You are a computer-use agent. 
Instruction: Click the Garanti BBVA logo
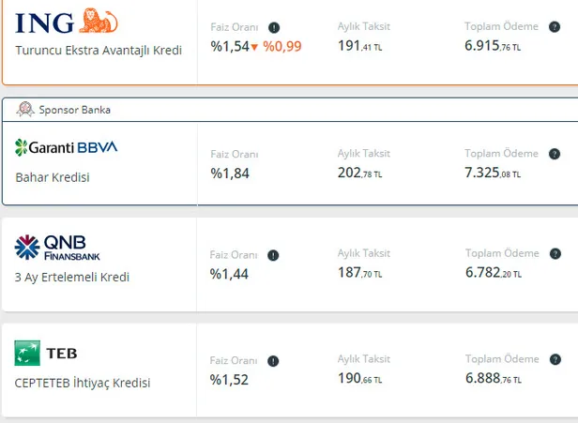click(x=66, y=147)
